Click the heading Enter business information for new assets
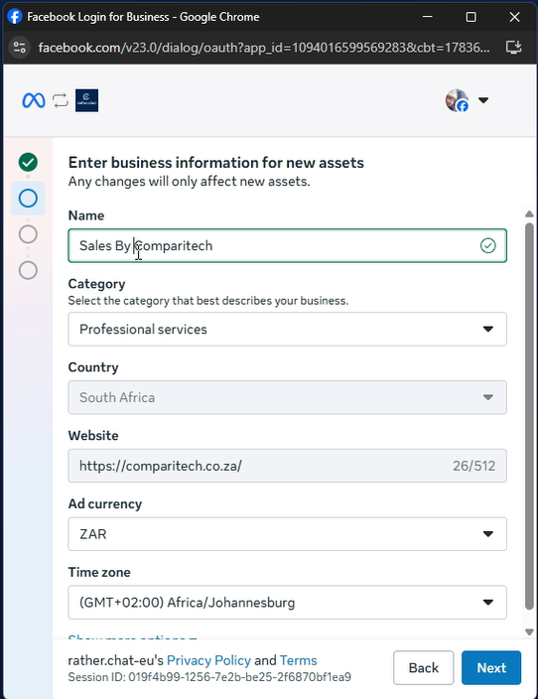This screenshot has width=538, height=699. (x=216, y=163)
